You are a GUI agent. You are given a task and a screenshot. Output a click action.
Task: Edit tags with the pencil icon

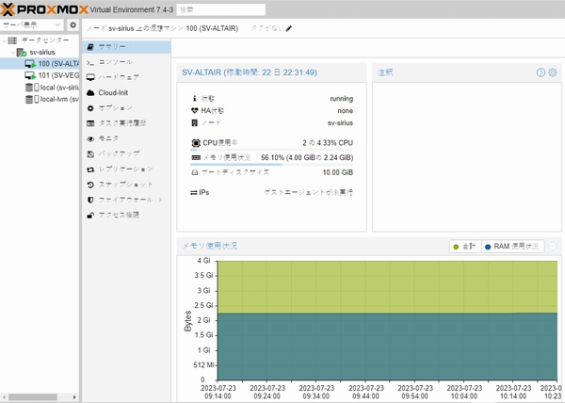(x=289, y=28)
